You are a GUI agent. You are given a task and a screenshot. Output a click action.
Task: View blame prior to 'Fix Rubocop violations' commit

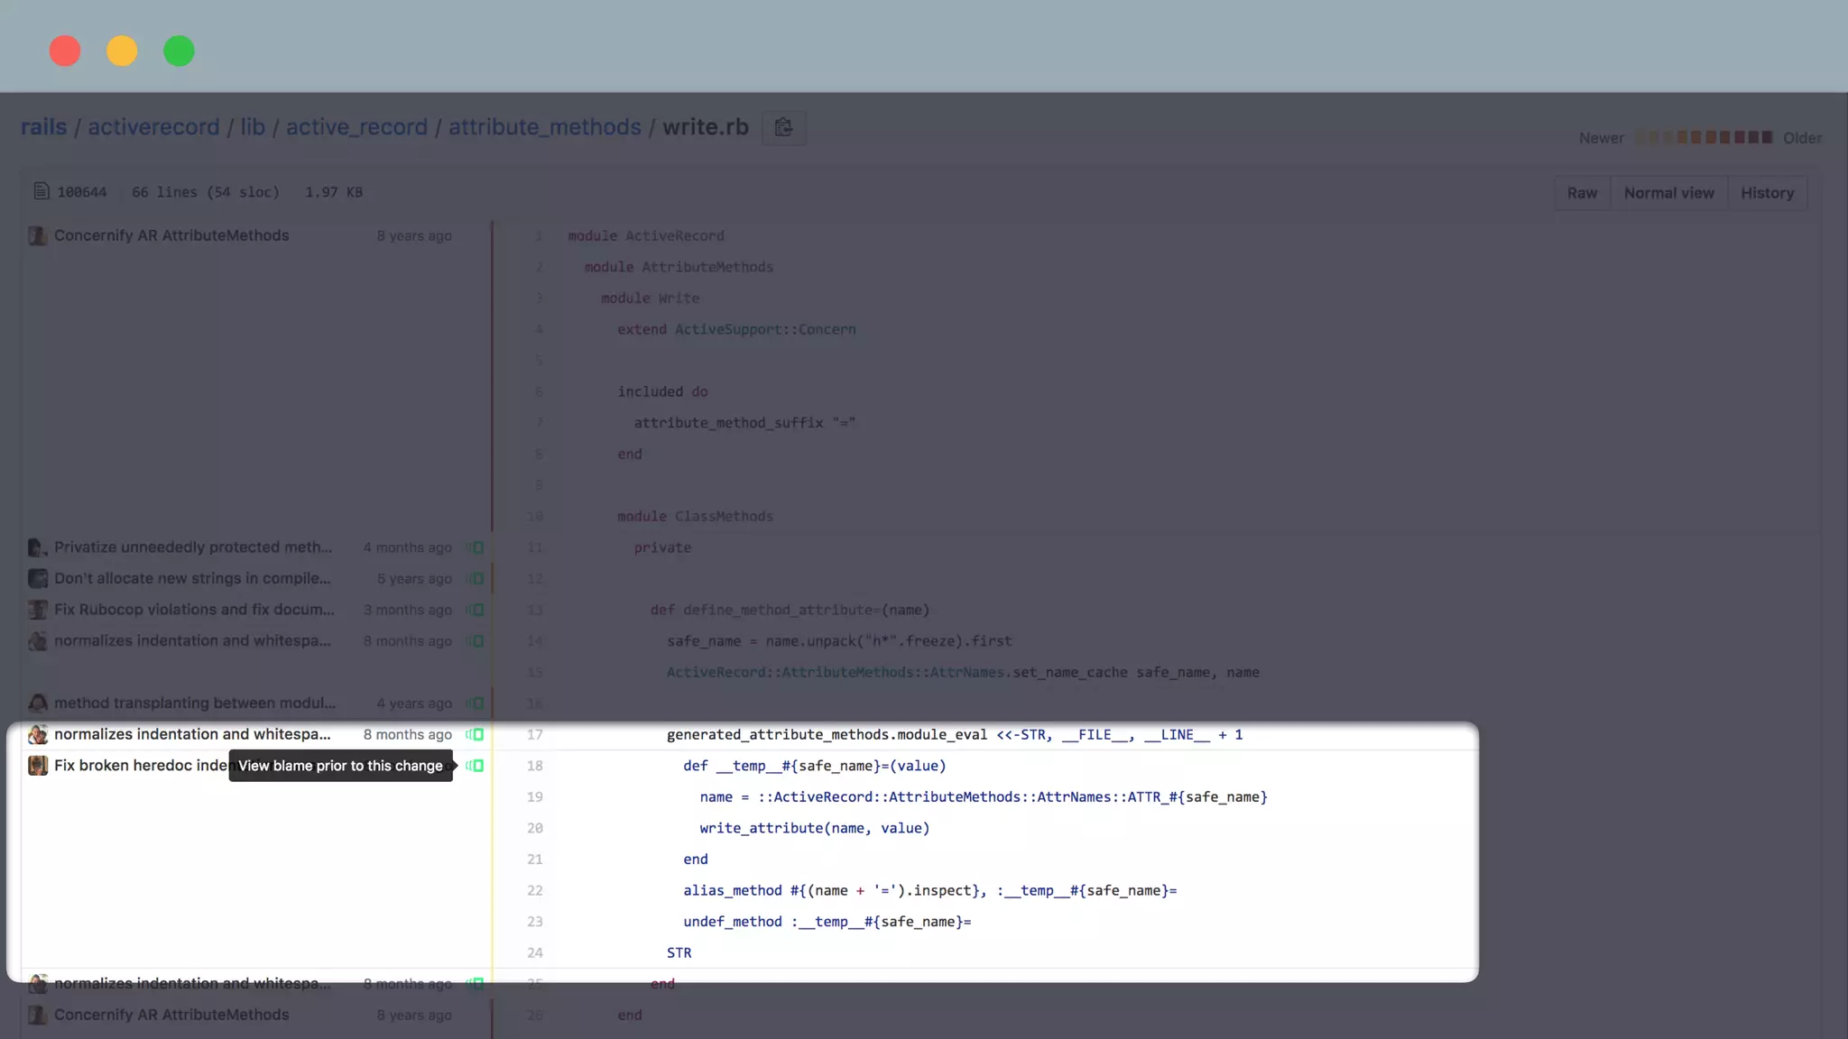point(476,611)
